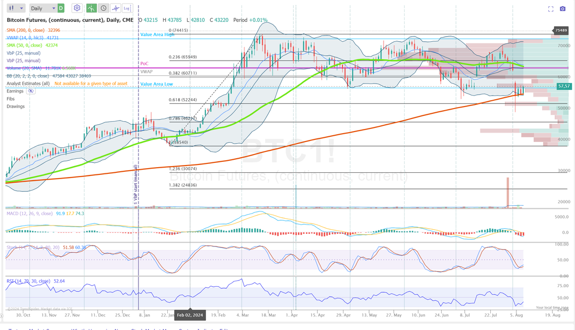Select the VWAP (14, 0, hlc3) indicator label

click(25, 38)
